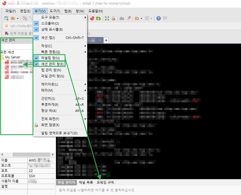The width and height of the screenshot is (241, 195).
Task: Click the New Session toolbar icon
Action: click(x=6, y=18)
